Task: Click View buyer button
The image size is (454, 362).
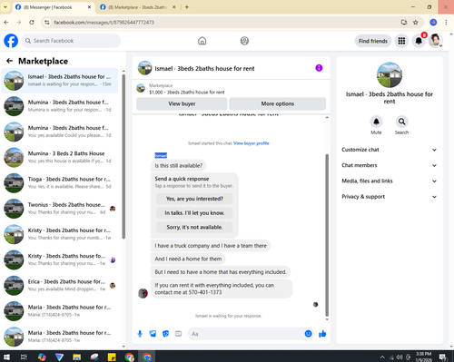Action: 182,103
